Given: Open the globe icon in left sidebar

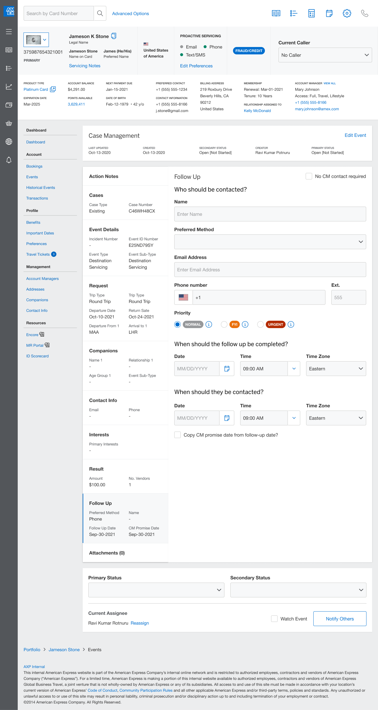Looking at the screenshot, I should pyautogui.click(x=9, y=142).
